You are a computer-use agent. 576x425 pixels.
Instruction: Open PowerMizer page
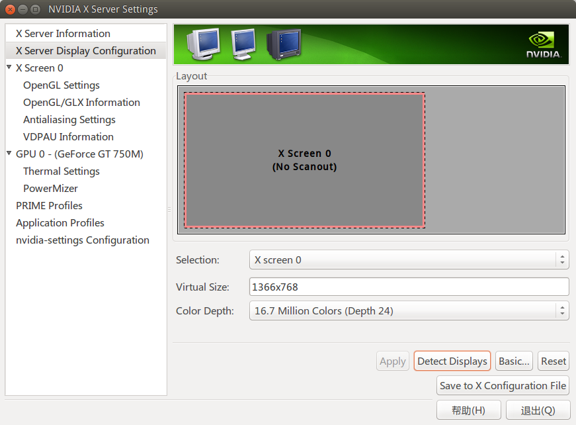pos(50,189)
